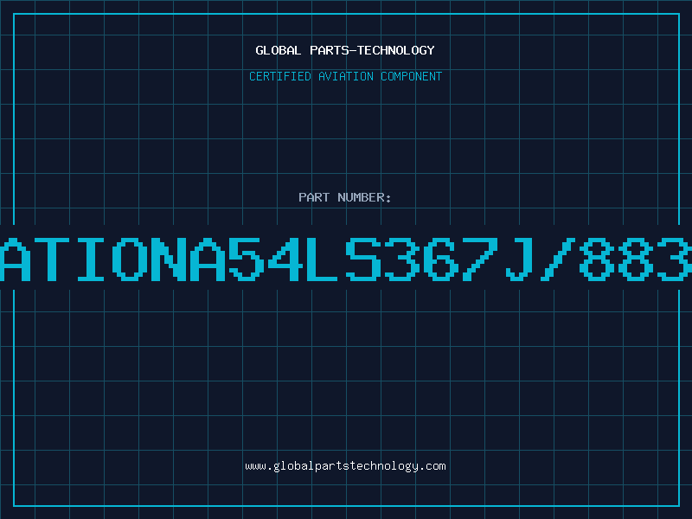Click the large part number ending 54LS367J/883
The width and height of the screenshot is (692, 519).
click(x=346, y=259)
